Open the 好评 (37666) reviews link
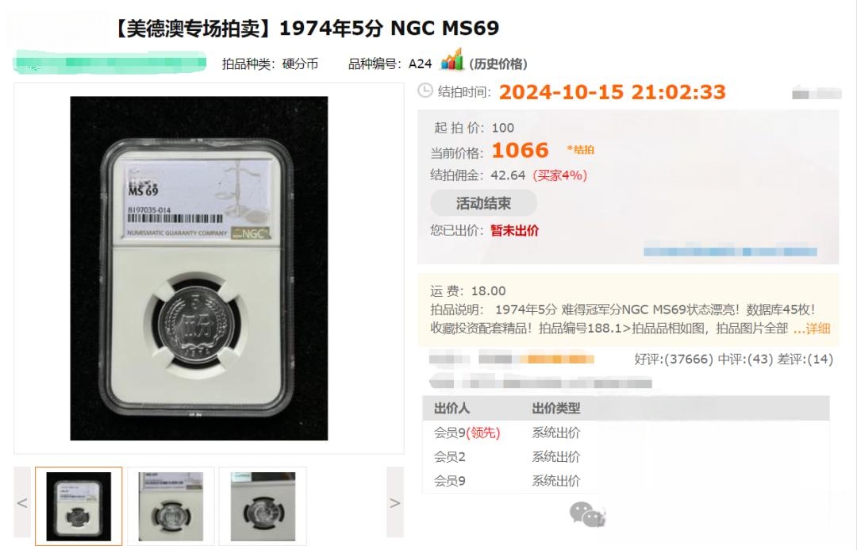The image size is (857, 550). tap(674, 360)
